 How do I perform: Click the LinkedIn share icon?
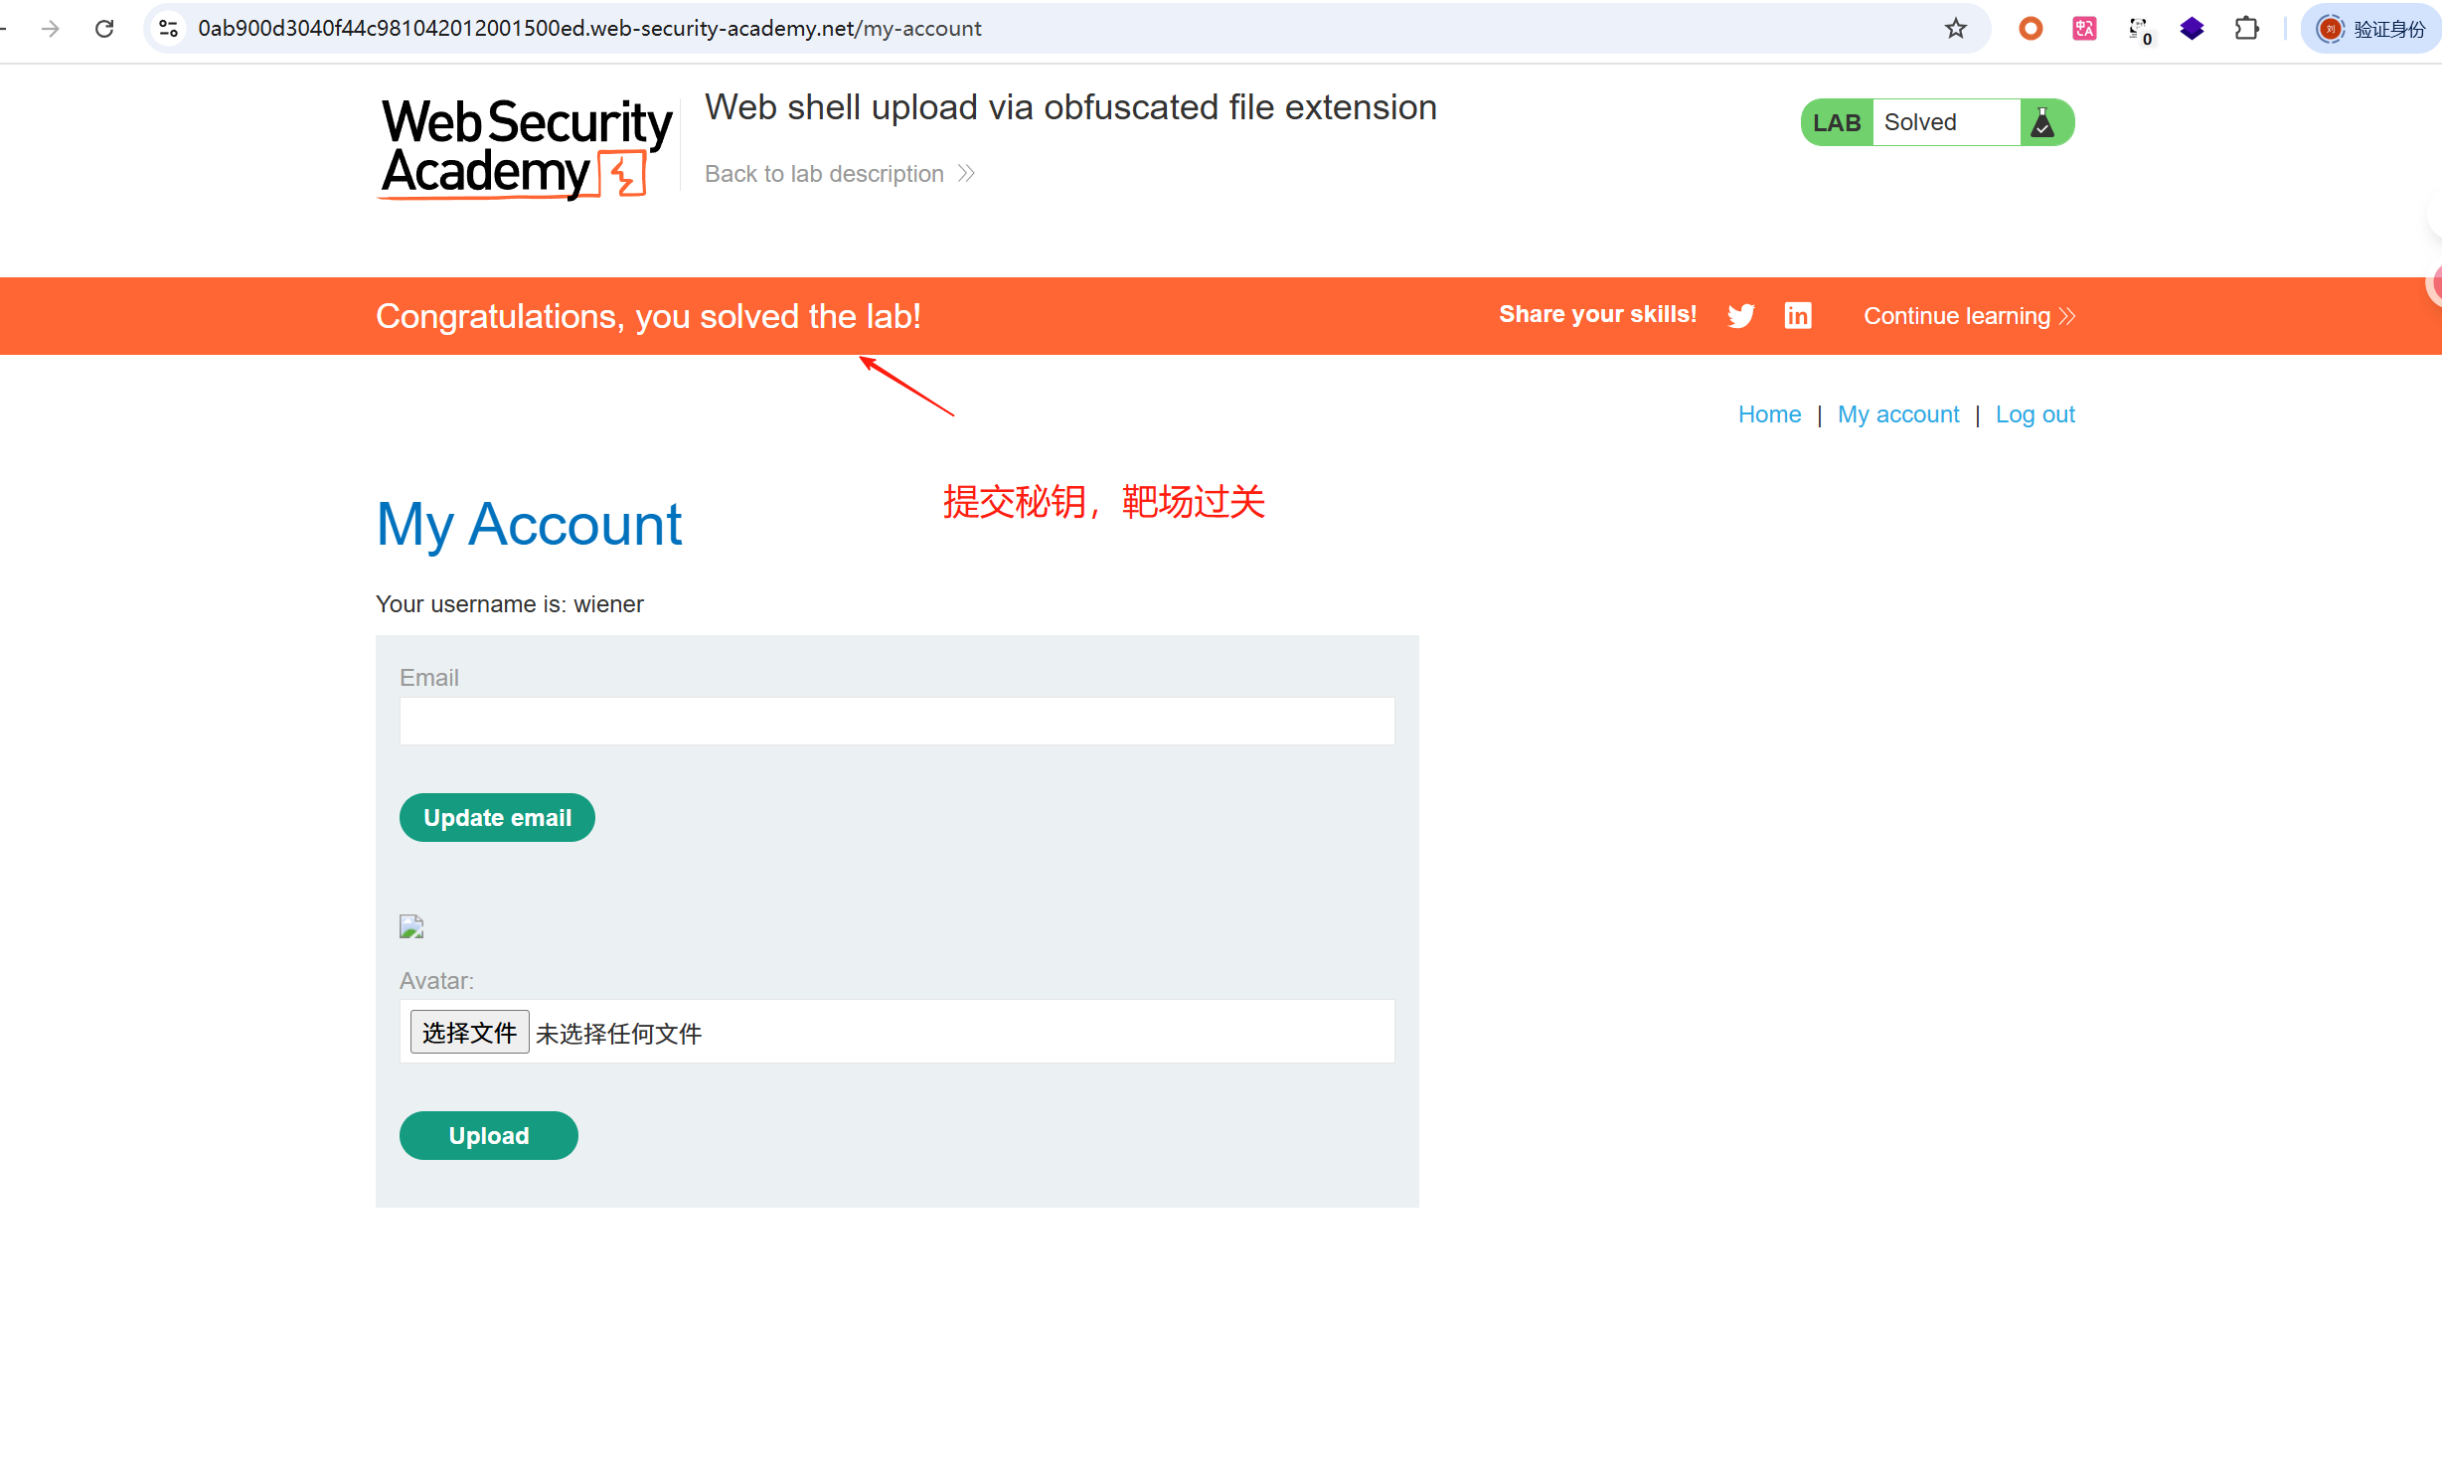pyautogui.click(x=1797, y=316)
